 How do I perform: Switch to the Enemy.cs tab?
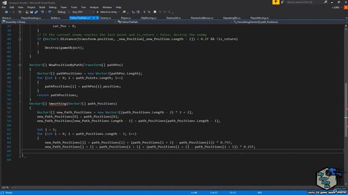(x=105, y=18)
